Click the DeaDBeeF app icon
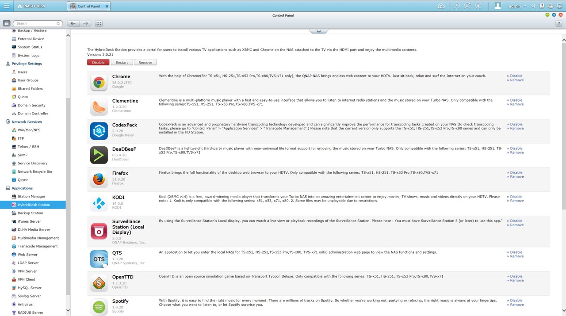The image size is (566, 316). coord(99,155)
